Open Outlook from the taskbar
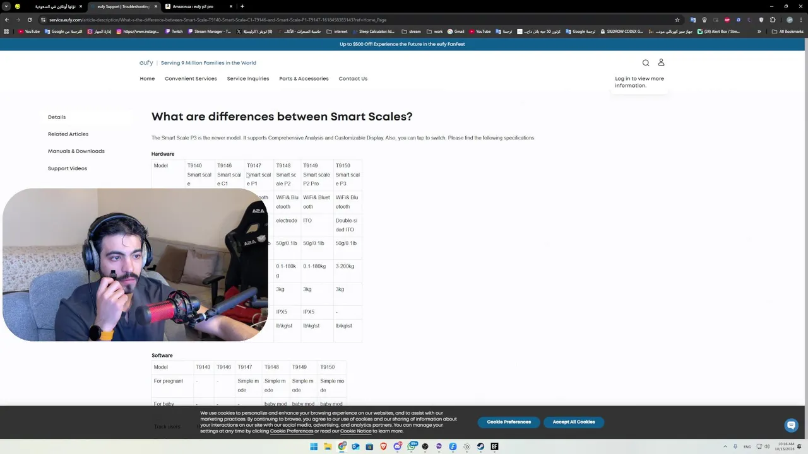The image size is (808, 454). [x=355, y=446]
